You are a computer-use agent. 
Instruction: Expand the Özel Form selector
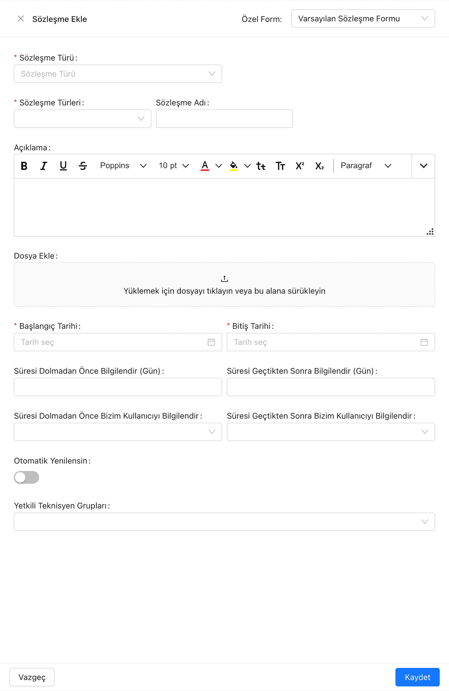point(363,19)
